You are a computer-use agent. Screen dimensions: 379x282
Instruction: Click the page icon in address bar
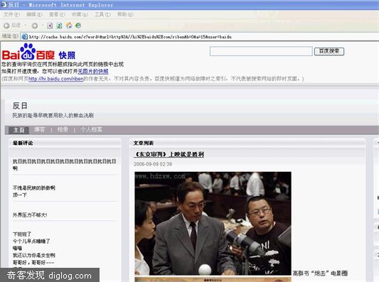coord(24,37)
